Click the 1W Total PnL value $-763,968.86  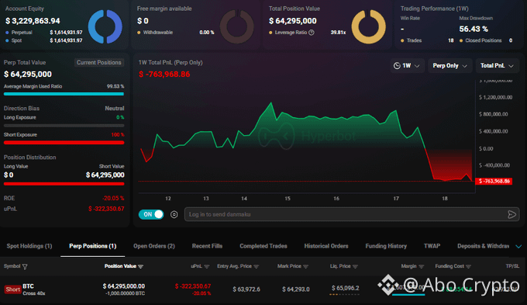click(164, 74)
